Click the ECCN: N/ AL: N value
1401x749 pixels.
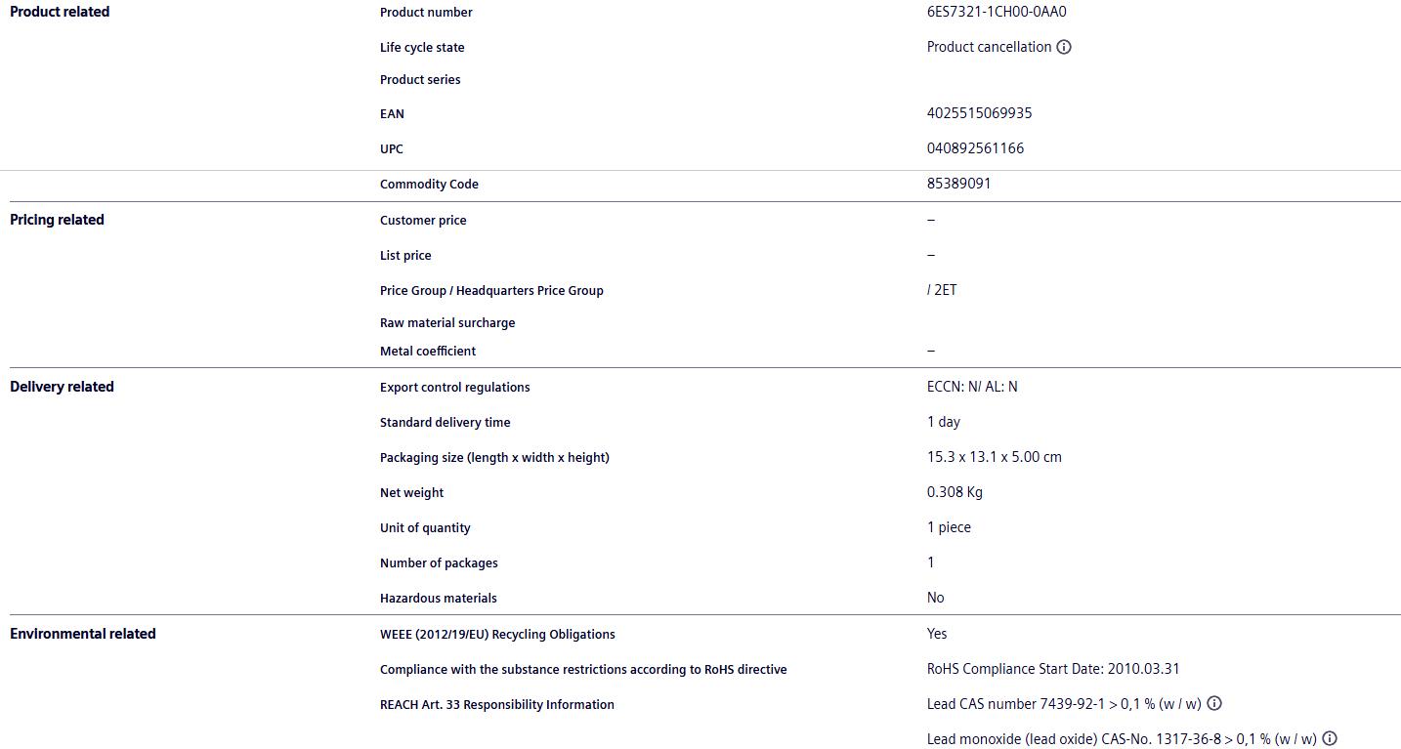tap(972, 387)
